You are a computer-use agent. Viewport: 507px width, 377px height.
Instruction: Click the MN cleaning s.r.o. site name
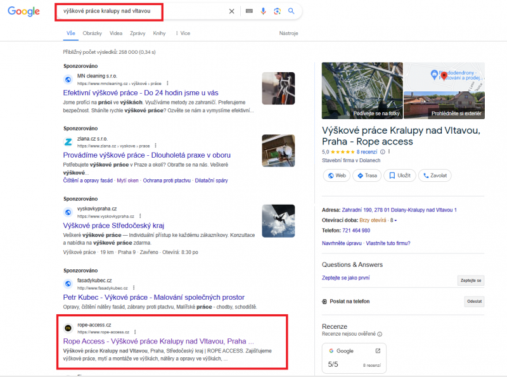point(97,76)
